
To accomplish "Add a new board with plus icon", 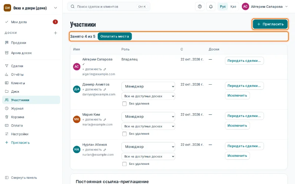I will [56, 33].
